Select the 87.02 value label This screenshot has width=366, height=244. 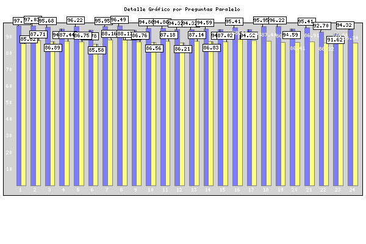pyautogui.click(x=226, y=35)
